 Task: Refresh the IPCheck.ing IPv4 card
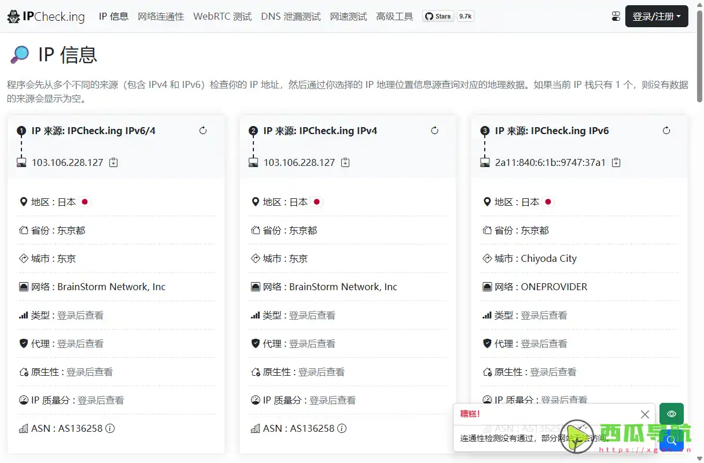(434, 131)
